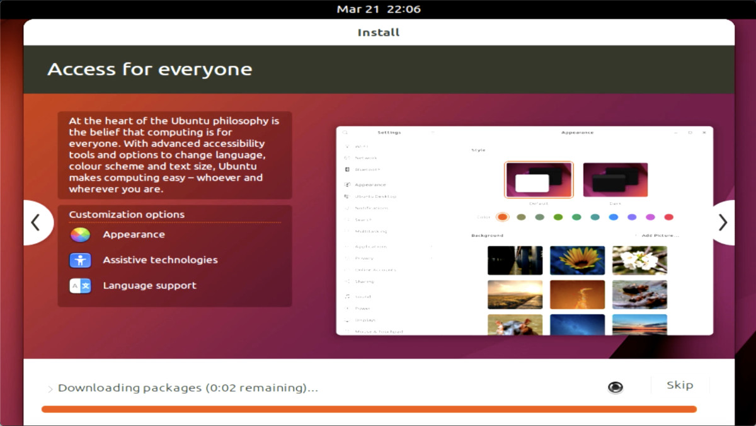
Task: Click the Customization options heading
Action: [x=127, y=214]
